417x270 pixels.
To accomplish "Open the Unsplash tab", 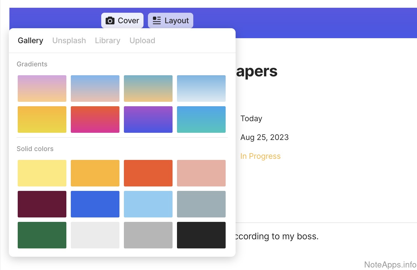I will [69, 41].
